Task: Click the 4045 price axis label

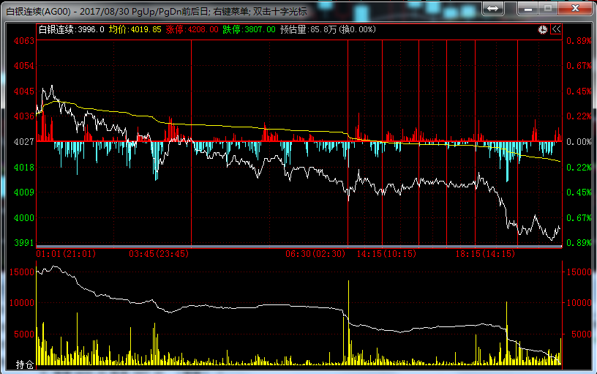Action: coord(24,91)
